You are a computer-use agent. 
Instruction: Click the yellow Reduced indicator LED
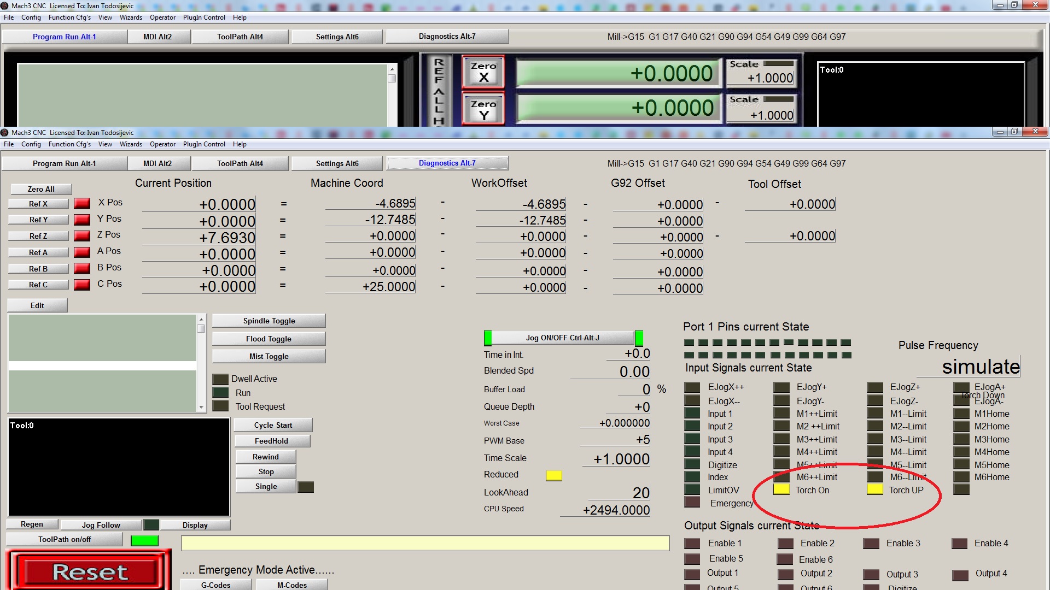tap(553, 475)
